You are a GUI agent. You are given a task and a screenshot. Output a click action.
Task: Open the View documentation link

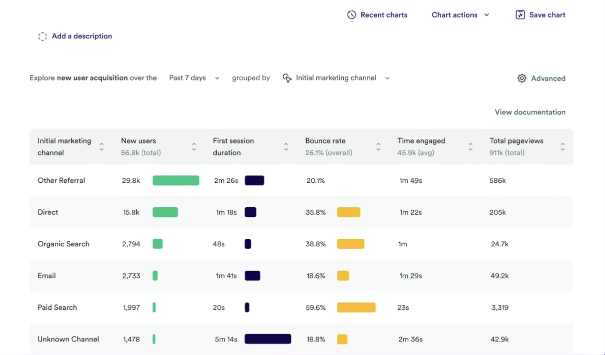[x=530, y=112]
